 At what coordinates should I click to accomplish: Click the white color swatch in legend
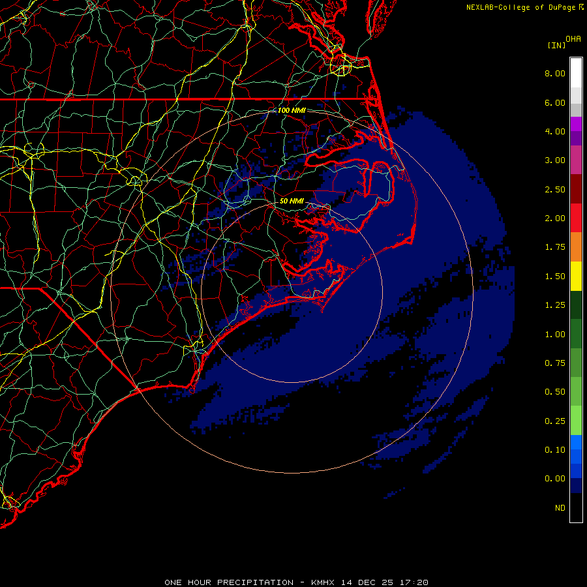pyautogui.click(x=576, y=73)
